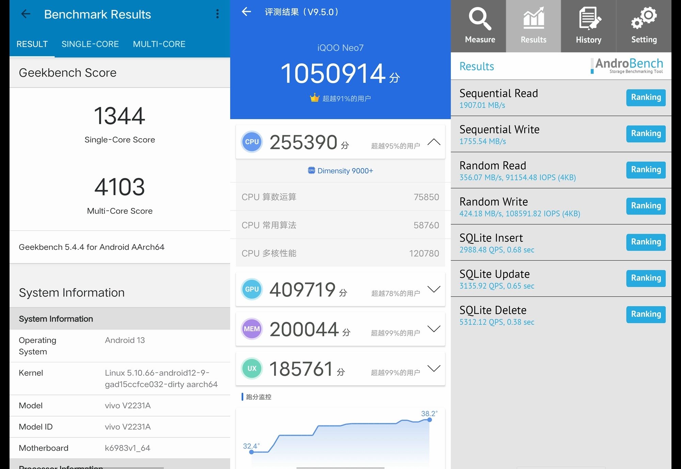Switch to the SINGLE-CORE tab
The width and height of the screenshot is (681, 469).
point(90,44)
